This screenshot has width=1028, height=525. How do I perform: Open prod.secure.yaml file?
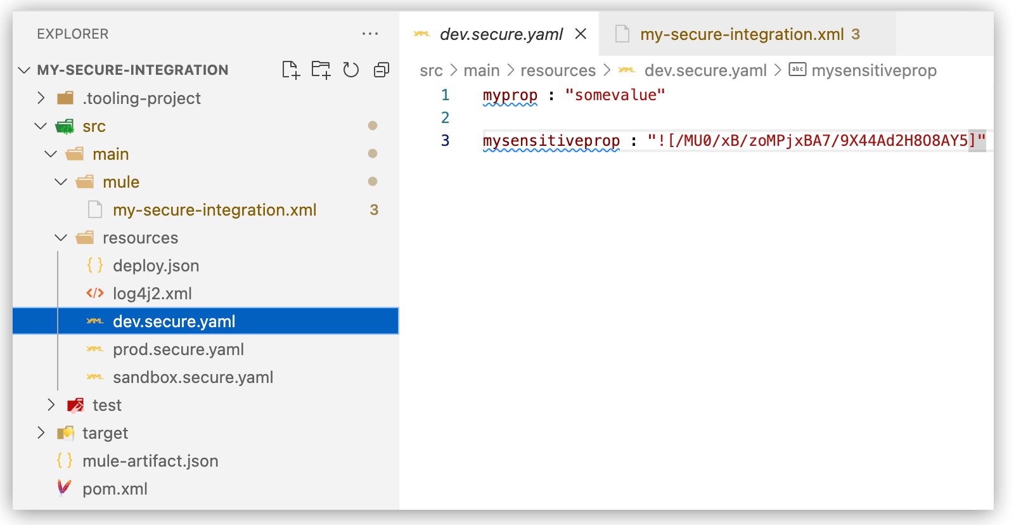205,349
